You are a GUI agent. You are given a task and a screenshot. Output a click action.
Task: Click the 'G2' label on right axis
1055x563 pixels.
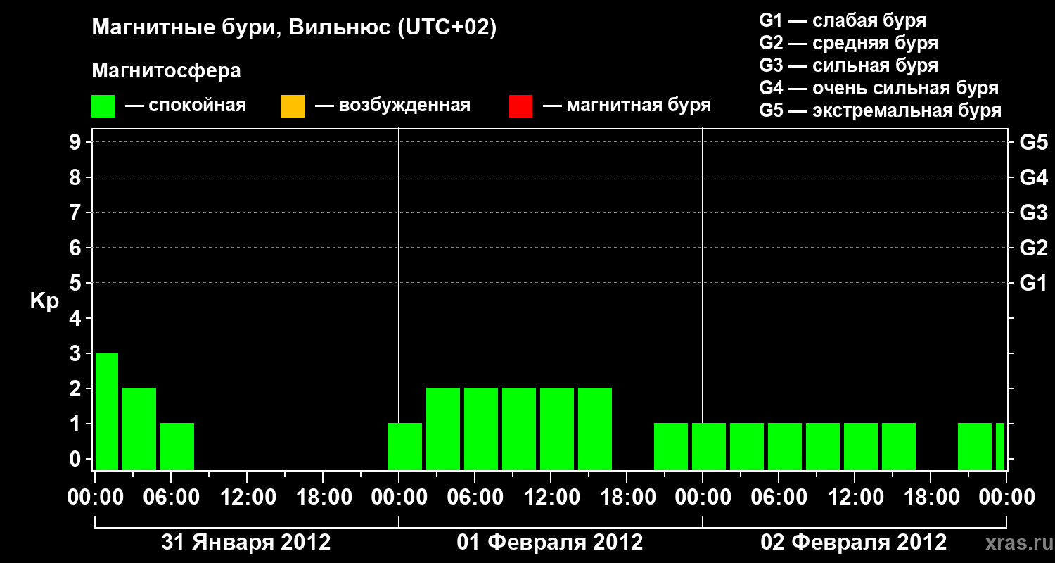click(x=1033, y=248)
